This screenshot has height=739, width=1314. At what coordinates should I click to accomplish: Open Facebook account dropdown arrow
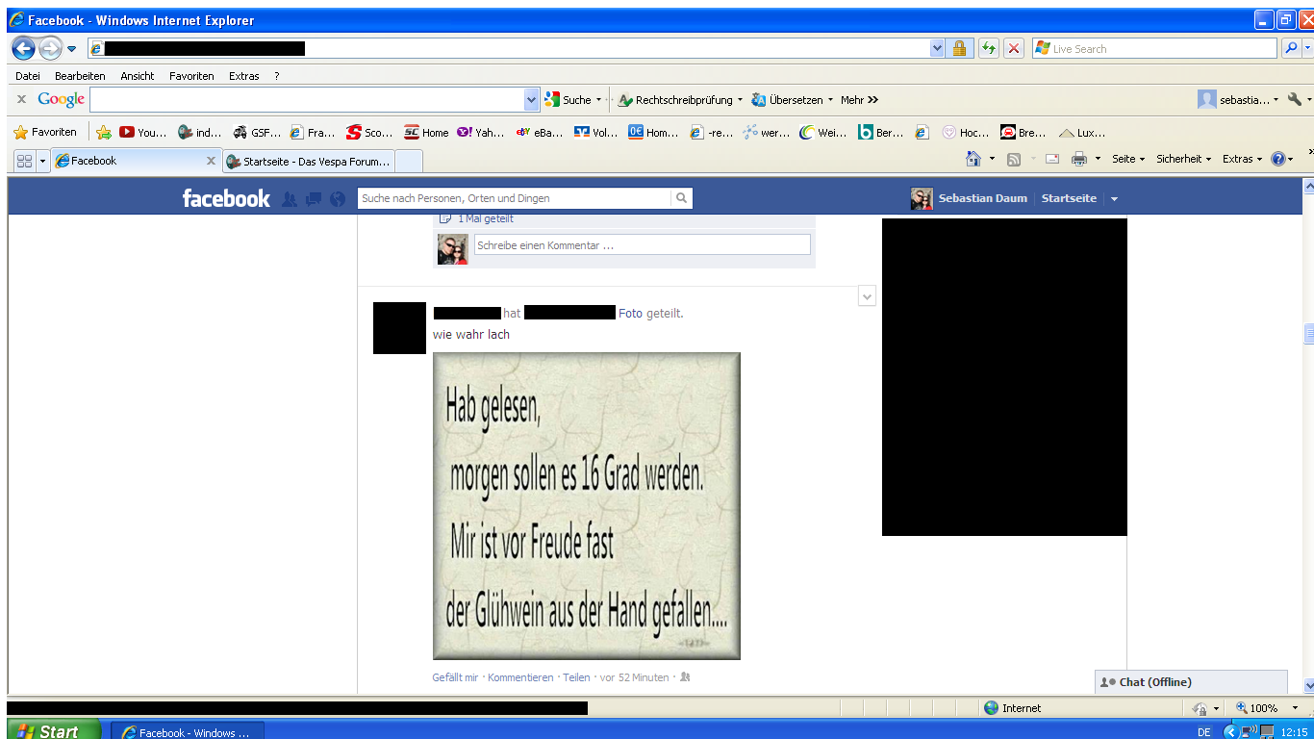click(x=1114, y=199)
